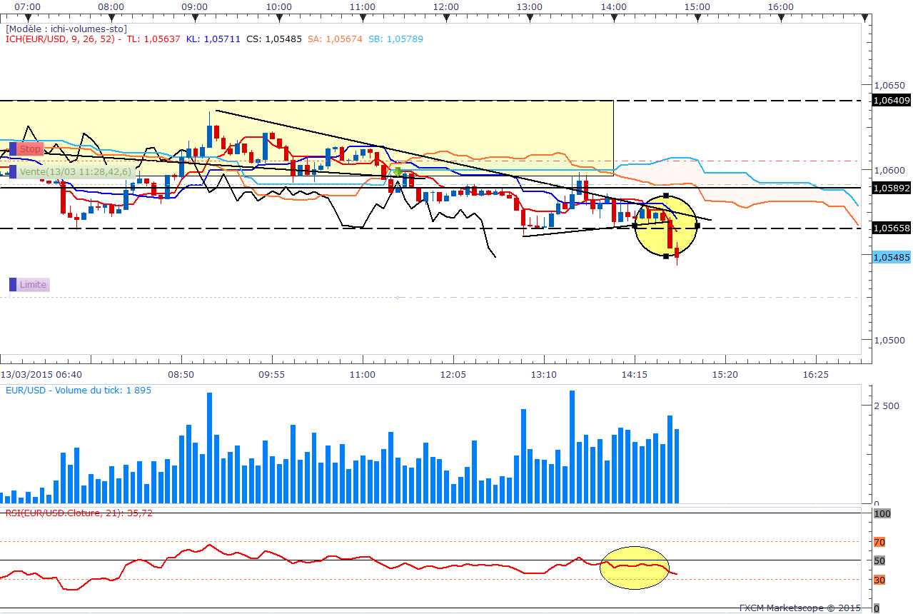Click the blue handle of Vente order
This screenshot has height=614, width=913.
click(13, 171)
